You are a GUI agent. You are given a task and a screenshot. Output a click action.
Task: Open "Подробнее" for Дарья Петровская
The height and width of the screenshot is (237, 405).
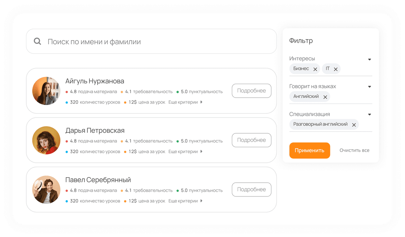[x=251, y=140]
